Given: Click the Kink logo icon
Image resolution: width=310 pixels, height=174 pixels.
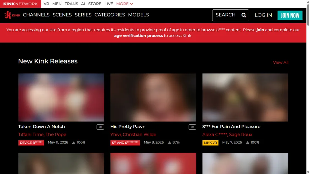Looking at the screenshot, I should [x=12, y=15].
